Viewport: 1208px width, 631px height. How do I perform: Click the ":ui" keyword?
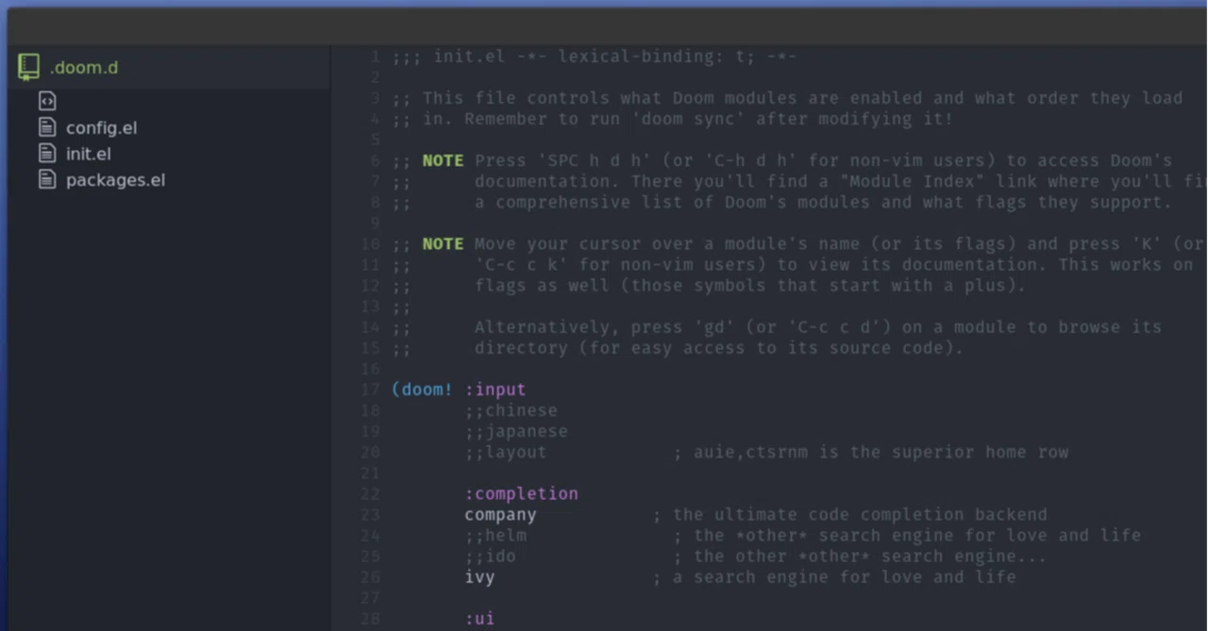479,619
